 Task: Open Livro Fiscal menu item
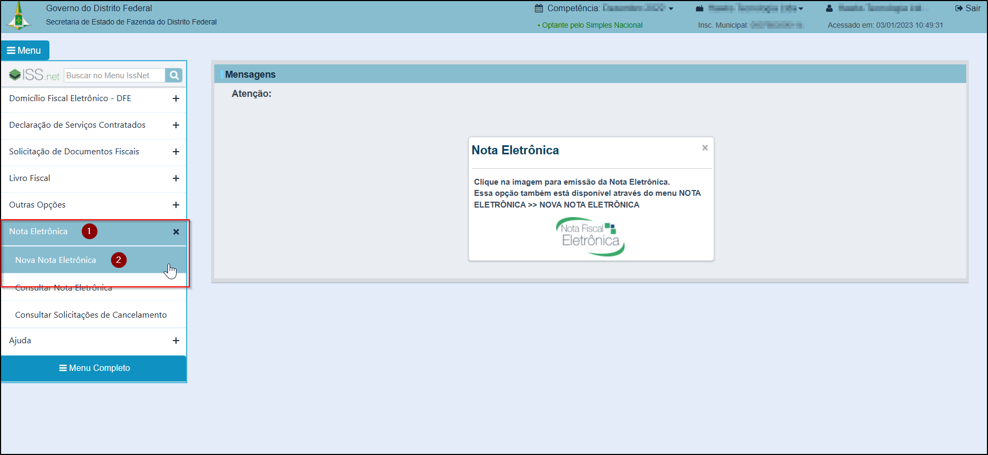coord(94,179)
